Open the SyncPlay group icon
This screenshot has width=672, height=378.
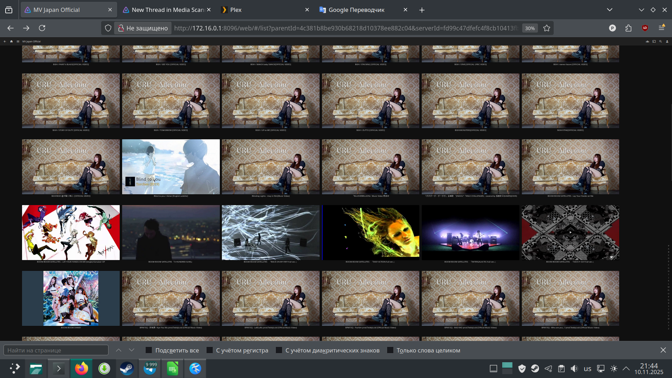(647, 41)
